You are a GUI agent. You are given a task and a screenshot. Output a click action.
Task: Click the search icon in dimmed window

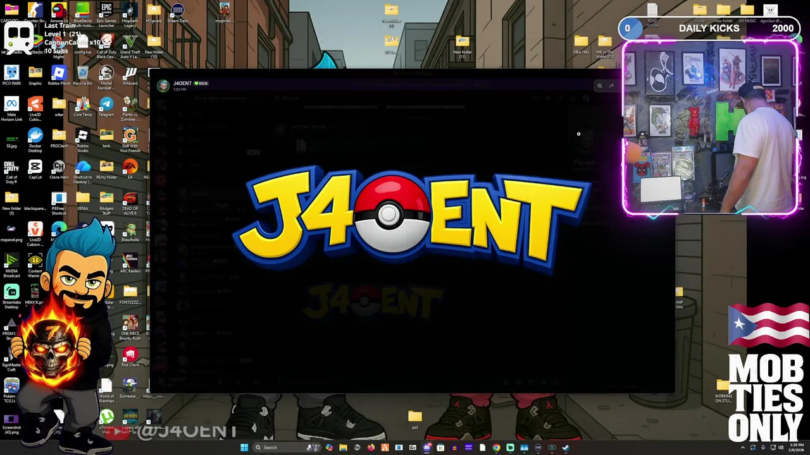599,86
